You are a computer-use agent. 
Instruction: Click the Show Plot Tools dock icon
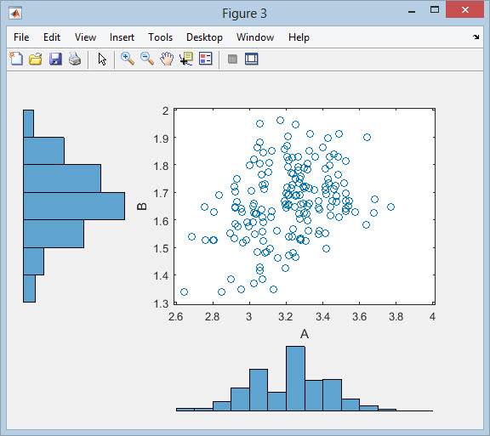point(252,59)
